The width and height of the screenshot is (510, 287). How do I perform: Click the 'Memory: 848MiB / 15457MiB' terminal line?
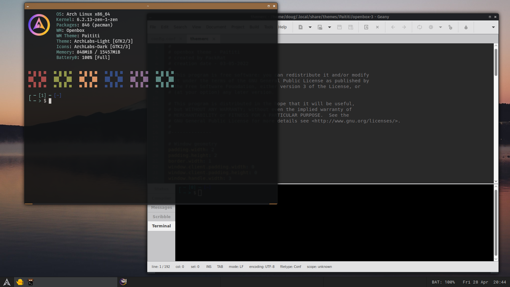tap(88, 52)
